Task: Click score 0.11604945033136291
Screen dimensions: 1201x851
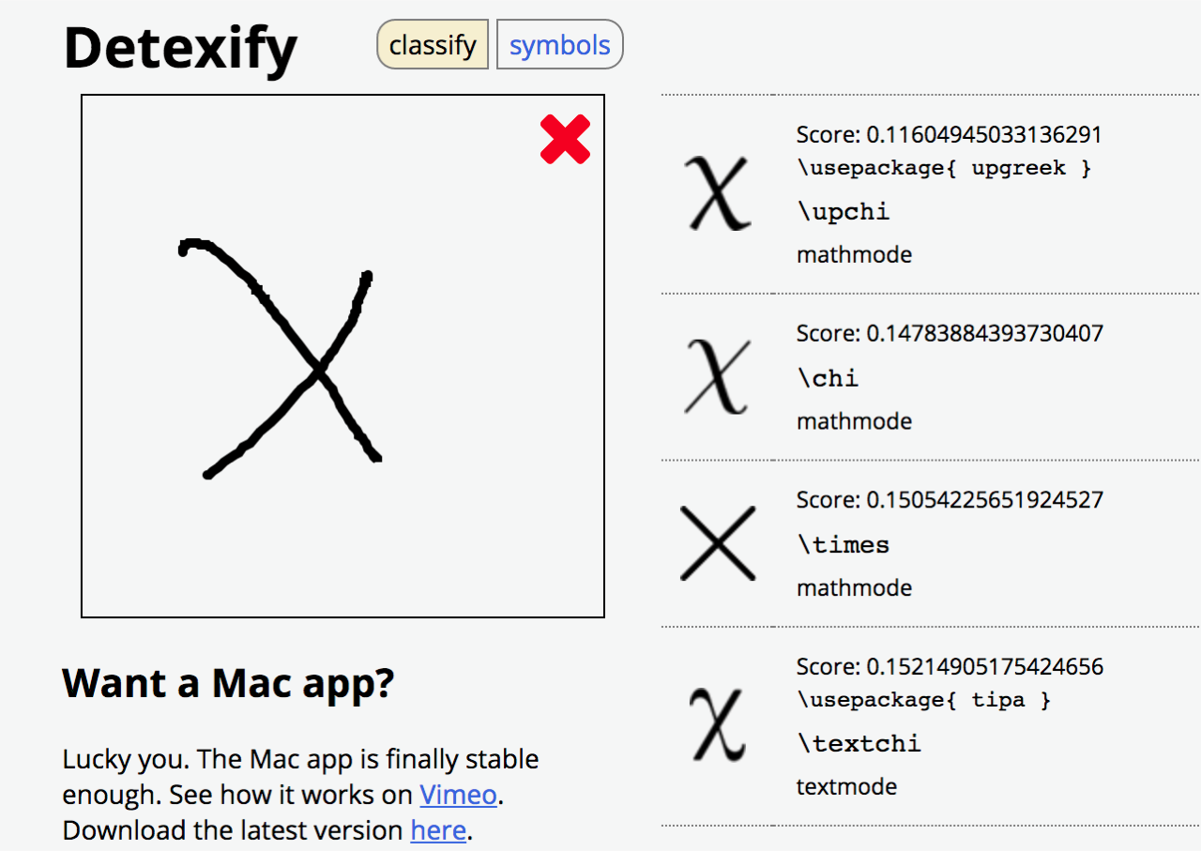Action: (x=950, y=135)
